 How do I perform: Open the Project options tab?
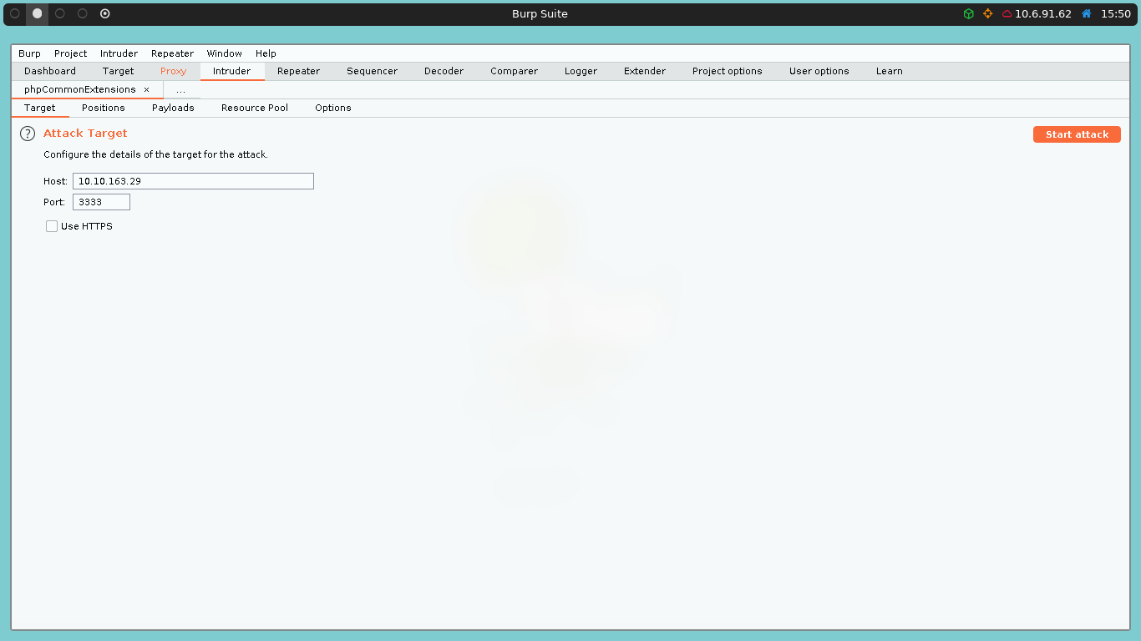pyautogui.click(x=727, y=71)
